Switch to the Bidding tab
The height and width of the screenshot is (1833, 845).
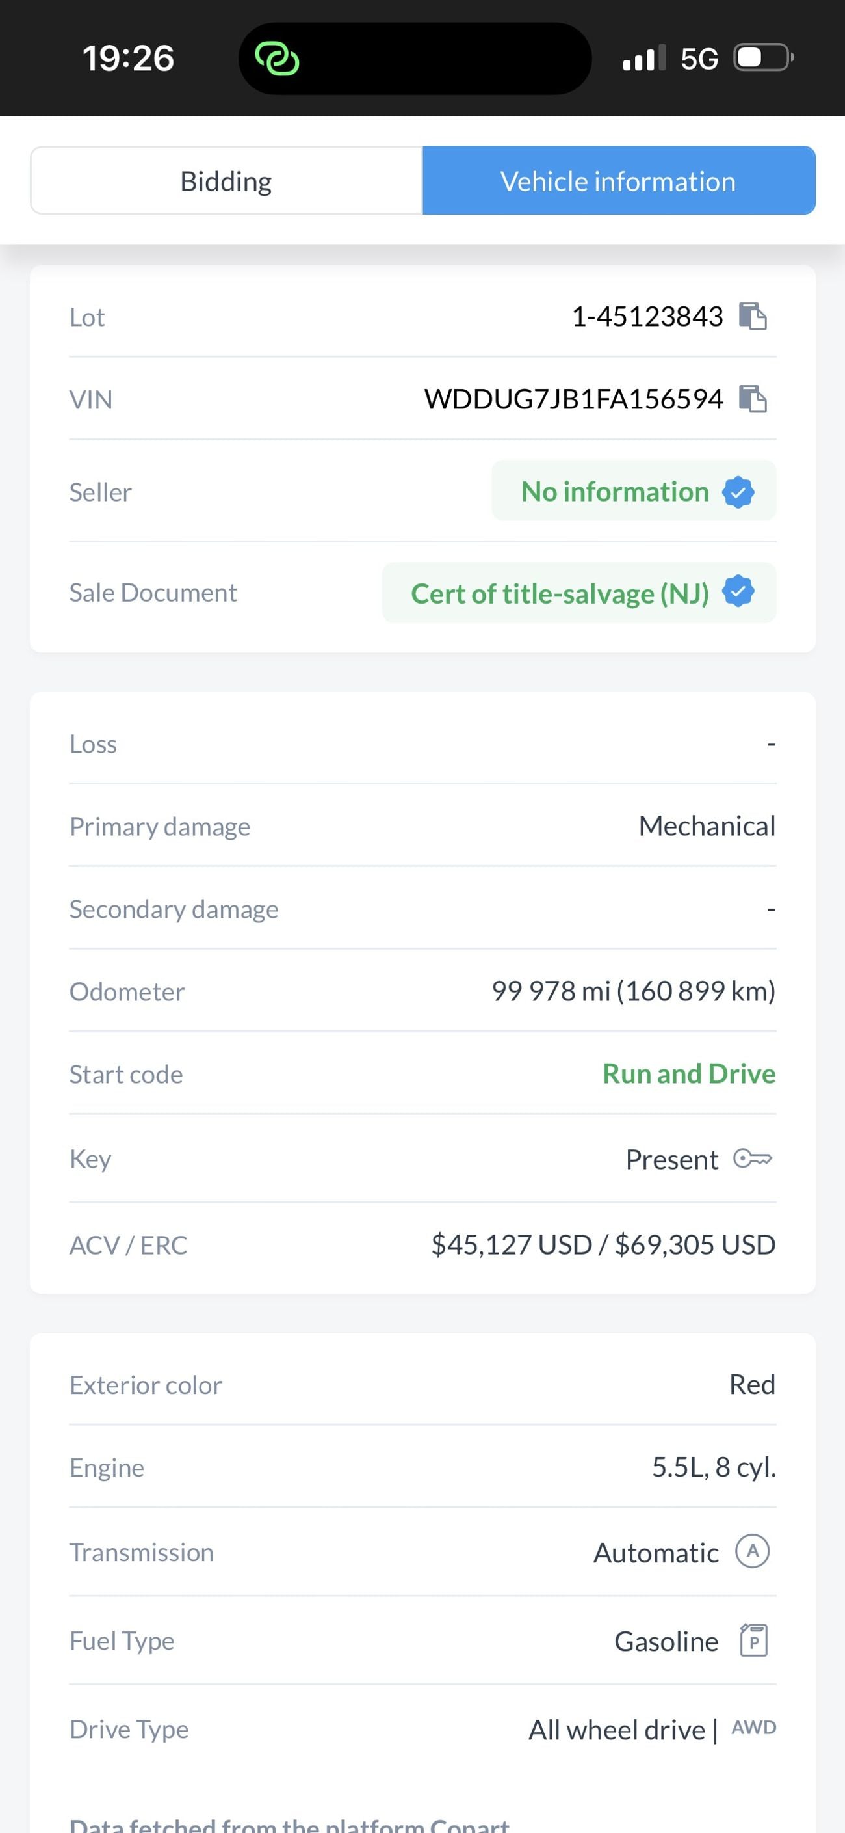tap(226, 181)
